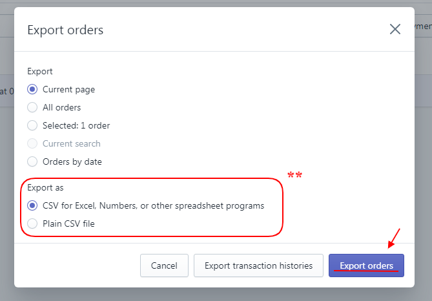
Task: Click Export transaction histories button
Action: tap(258, 265)
